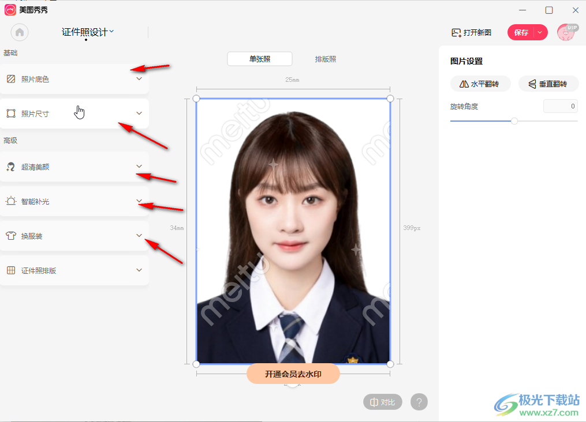This screenshot has height=422, width=586.
Task: Open the 保存 save options arrow
Action: point(539,32)
